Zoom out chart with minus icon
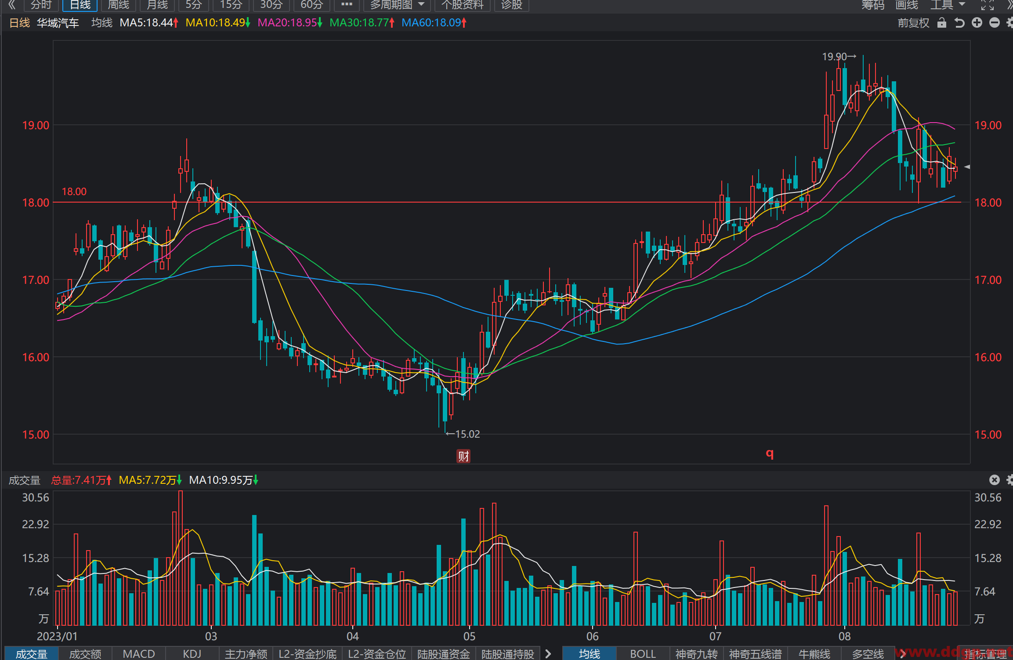This screenshot has height=660, width=1013. coord(995,23)
